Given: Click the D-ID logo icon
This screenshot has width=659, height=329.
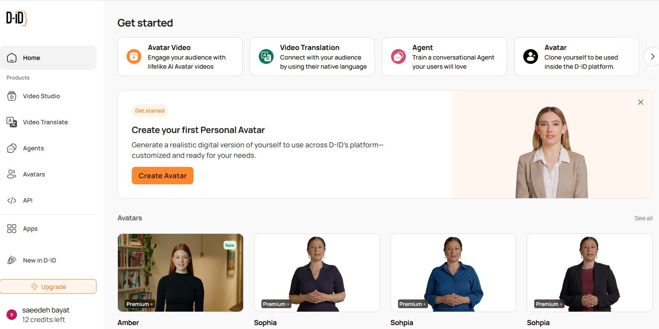Looking at the screenshot, I should [17, 18].
